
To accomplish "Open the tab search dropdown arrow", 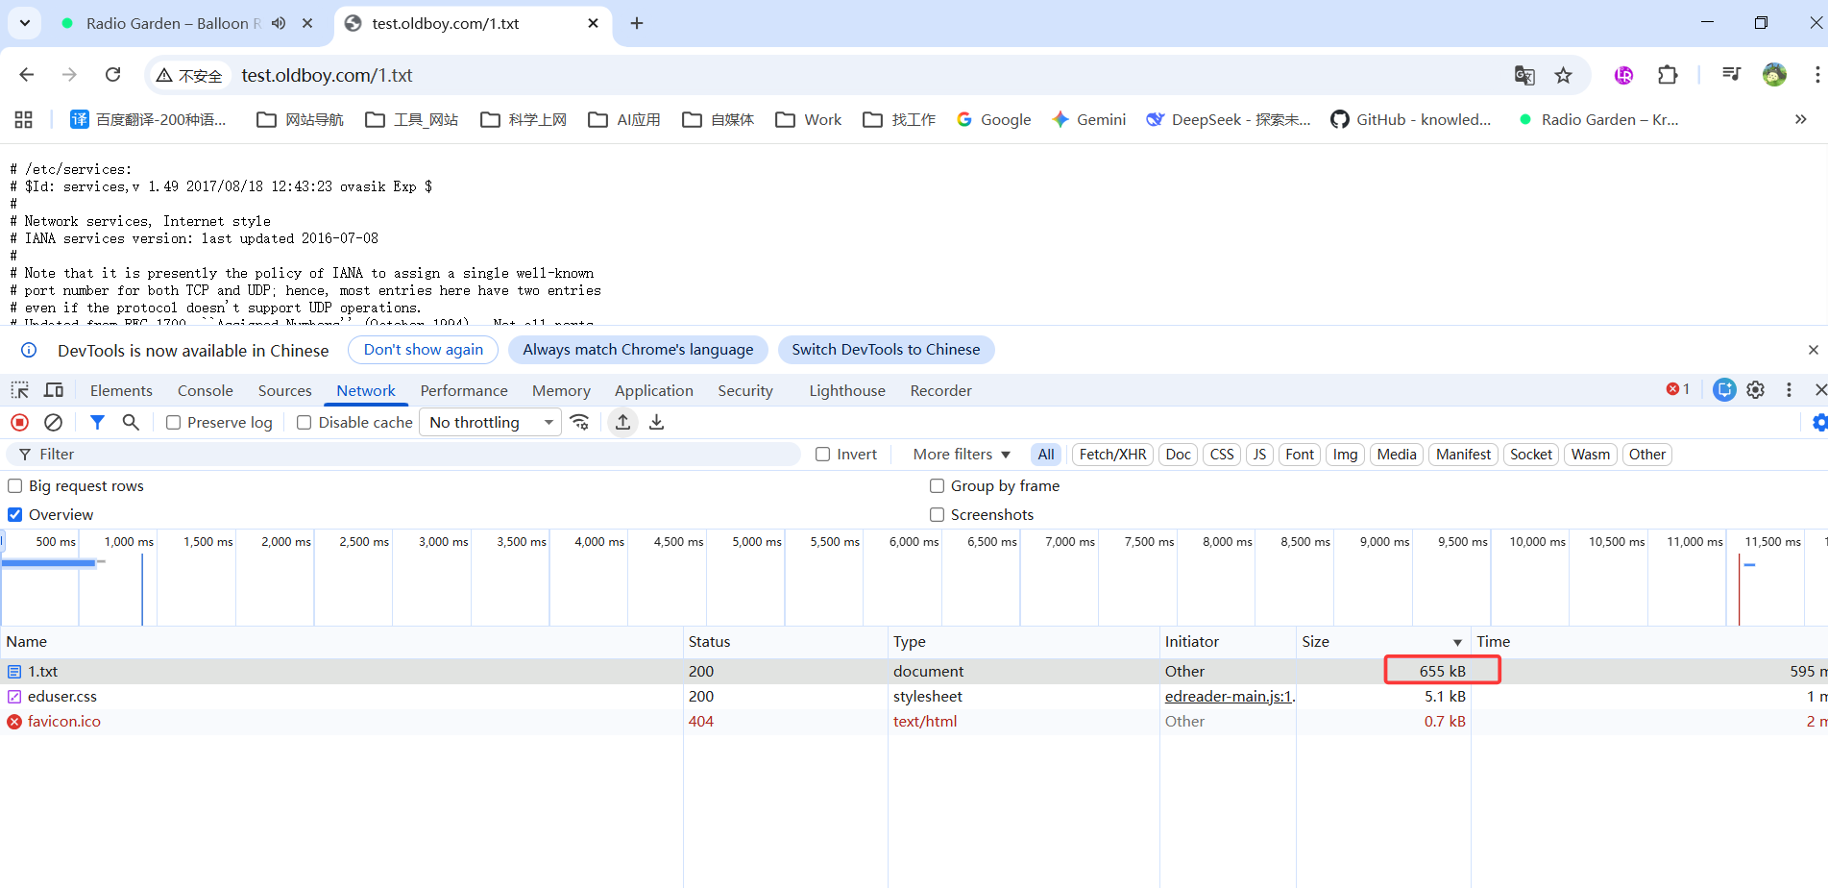I will tap(24, 23).
